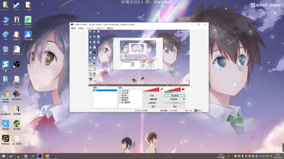Toggle the second source checkbox, which is checked
This screenshot has height=159, width=284.
click(x=120, y=93)
